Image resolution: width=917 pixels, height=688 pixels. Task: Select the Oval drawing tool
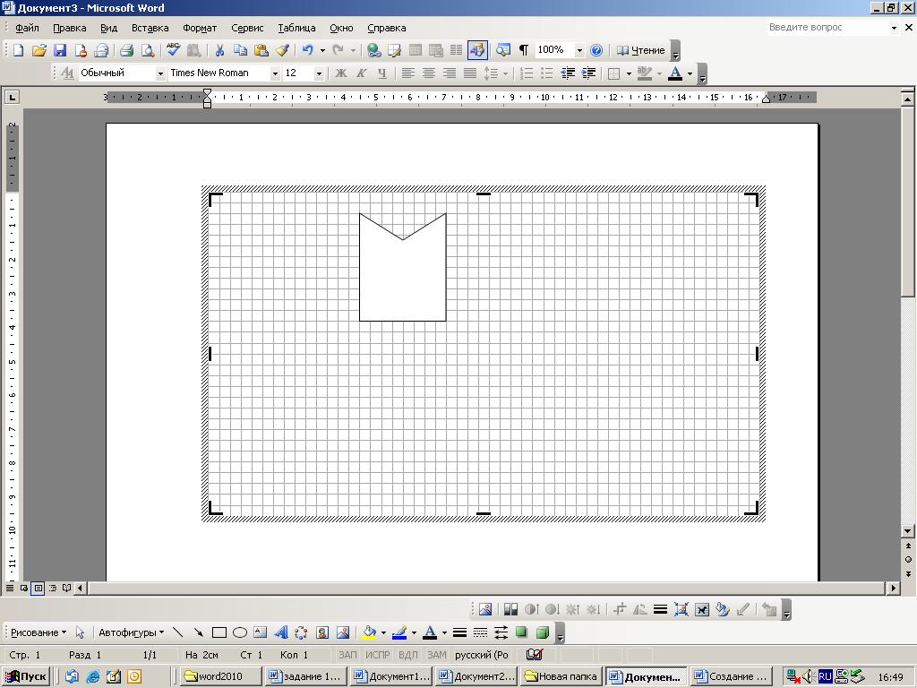point(240,632)
